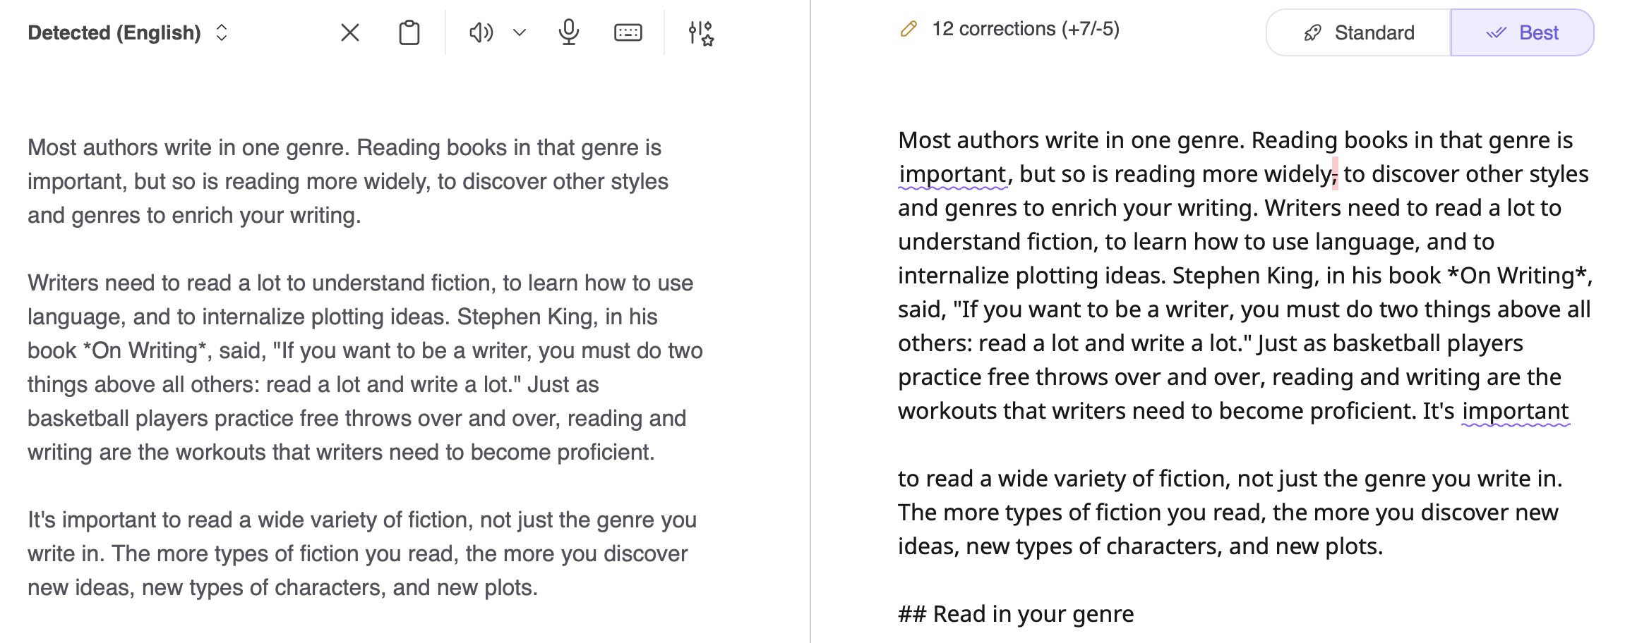The width and height of the screenshot is (1625, 643).
Task: Click the underlined word "important" in first corrected sentence
Action: pyautogui.click(x=952, y=174)
